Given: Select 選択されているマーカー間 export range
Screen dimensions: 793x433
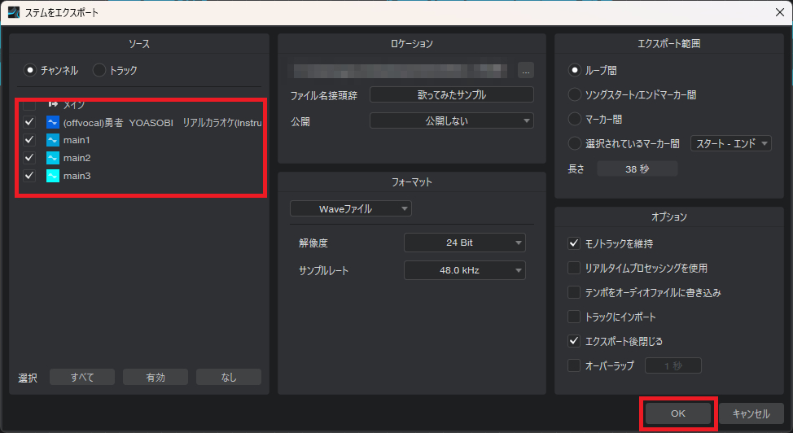Looking at the screenshot, I should 575,144.
